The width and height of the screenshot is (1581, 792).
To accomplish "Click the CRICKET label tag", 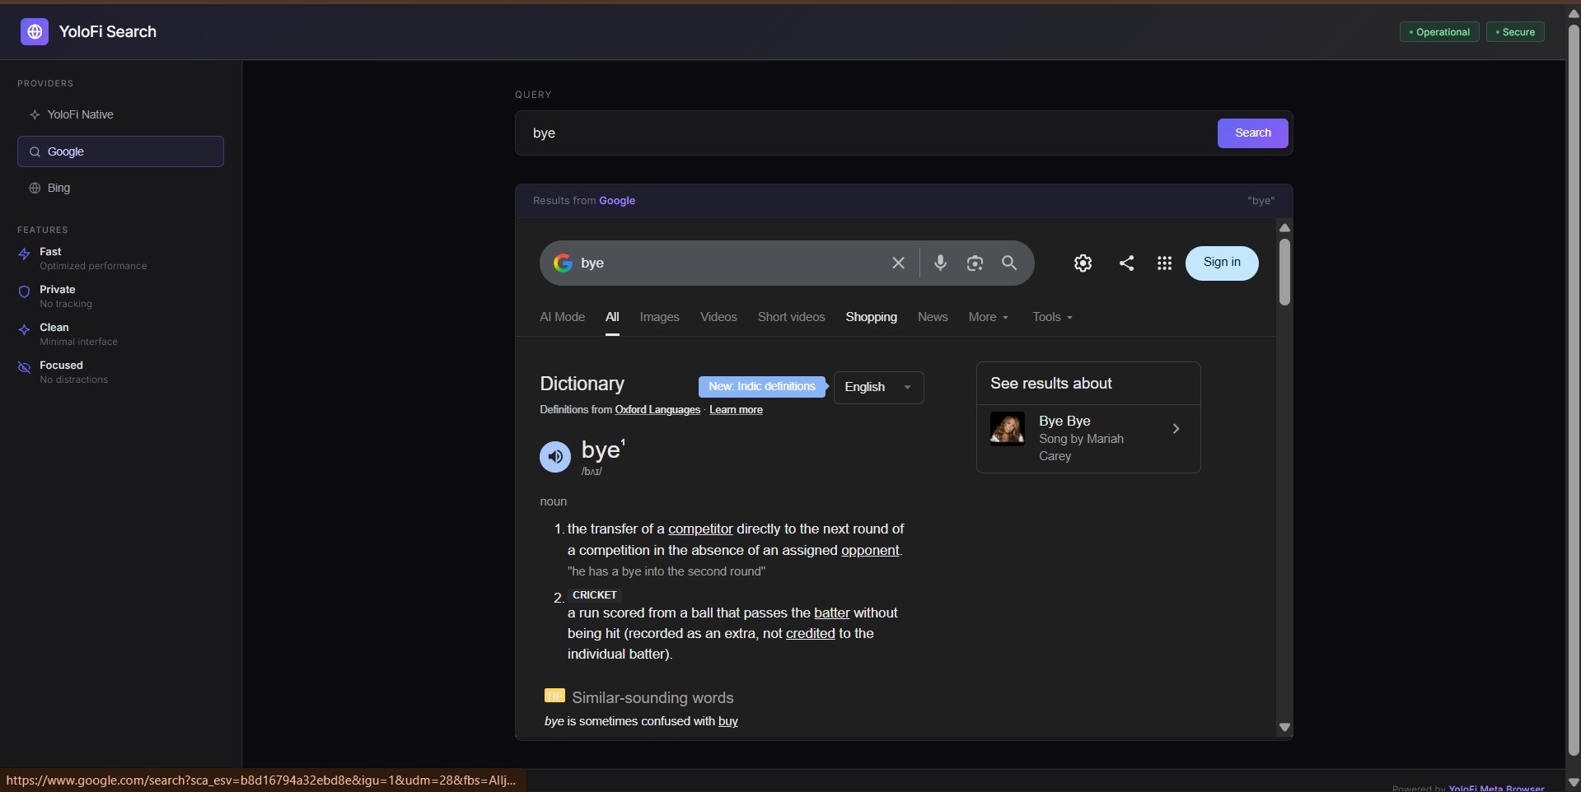I will pyautogui.click(x=594, y=595).
